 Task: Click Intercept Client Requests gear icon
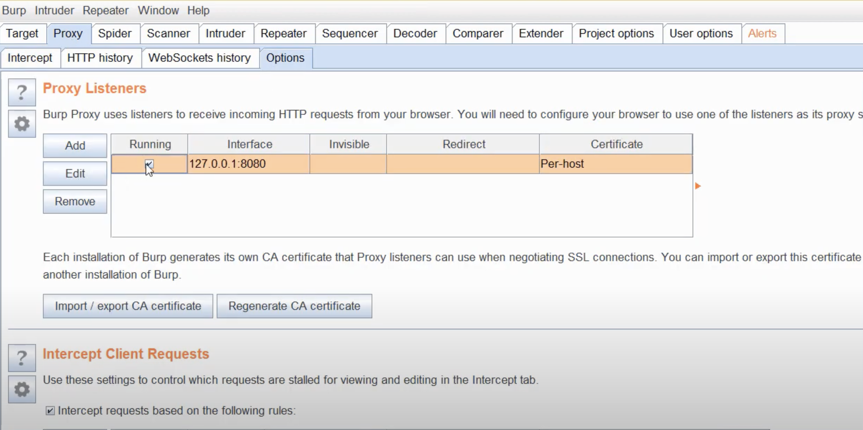[22, 390]
